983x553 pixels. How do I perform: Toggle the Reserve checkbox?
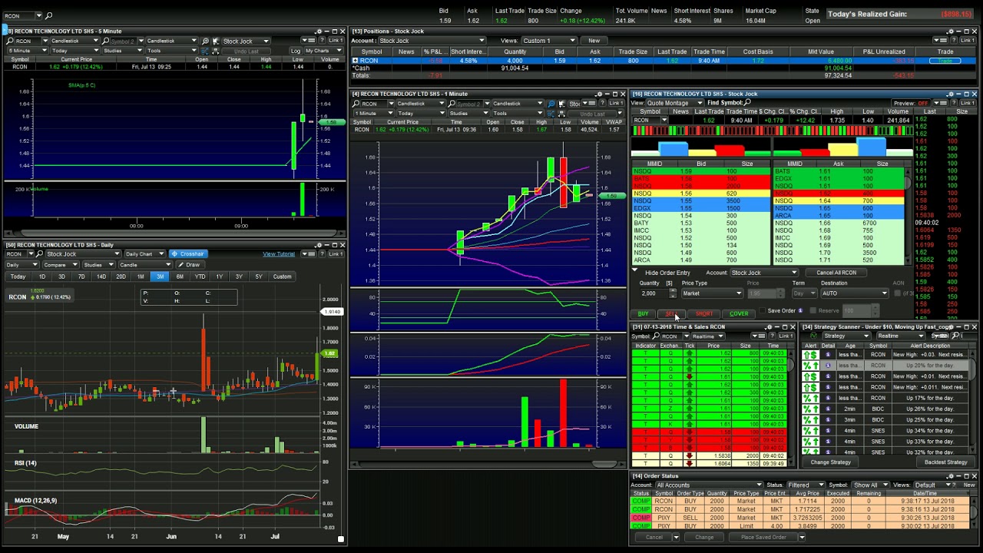tap(813, 311)
